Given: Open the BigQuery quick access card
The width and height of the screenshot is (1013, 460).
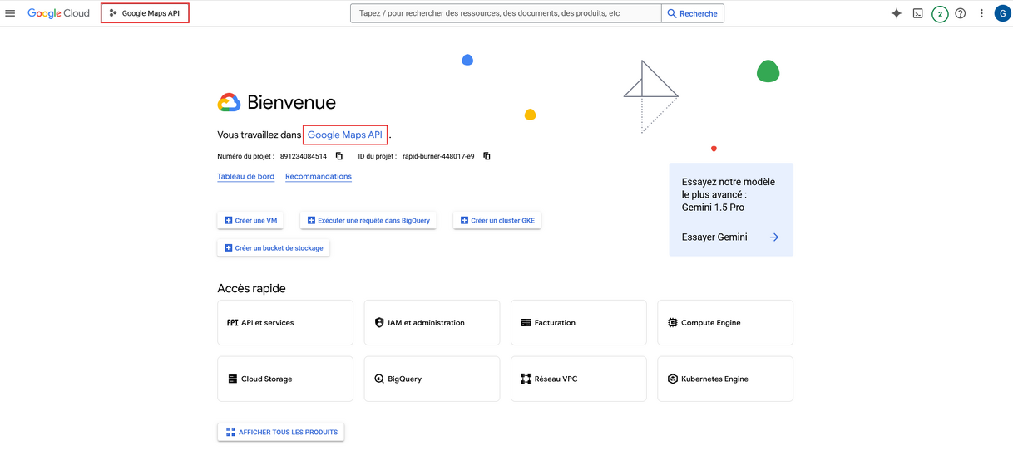Looking at the screenshot, I should tap(432, 379).
